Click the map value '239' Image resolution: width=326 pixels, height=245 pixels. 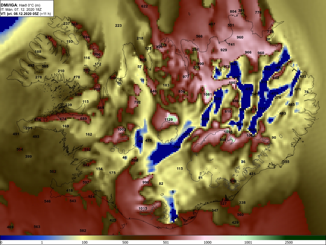[68, 105]
